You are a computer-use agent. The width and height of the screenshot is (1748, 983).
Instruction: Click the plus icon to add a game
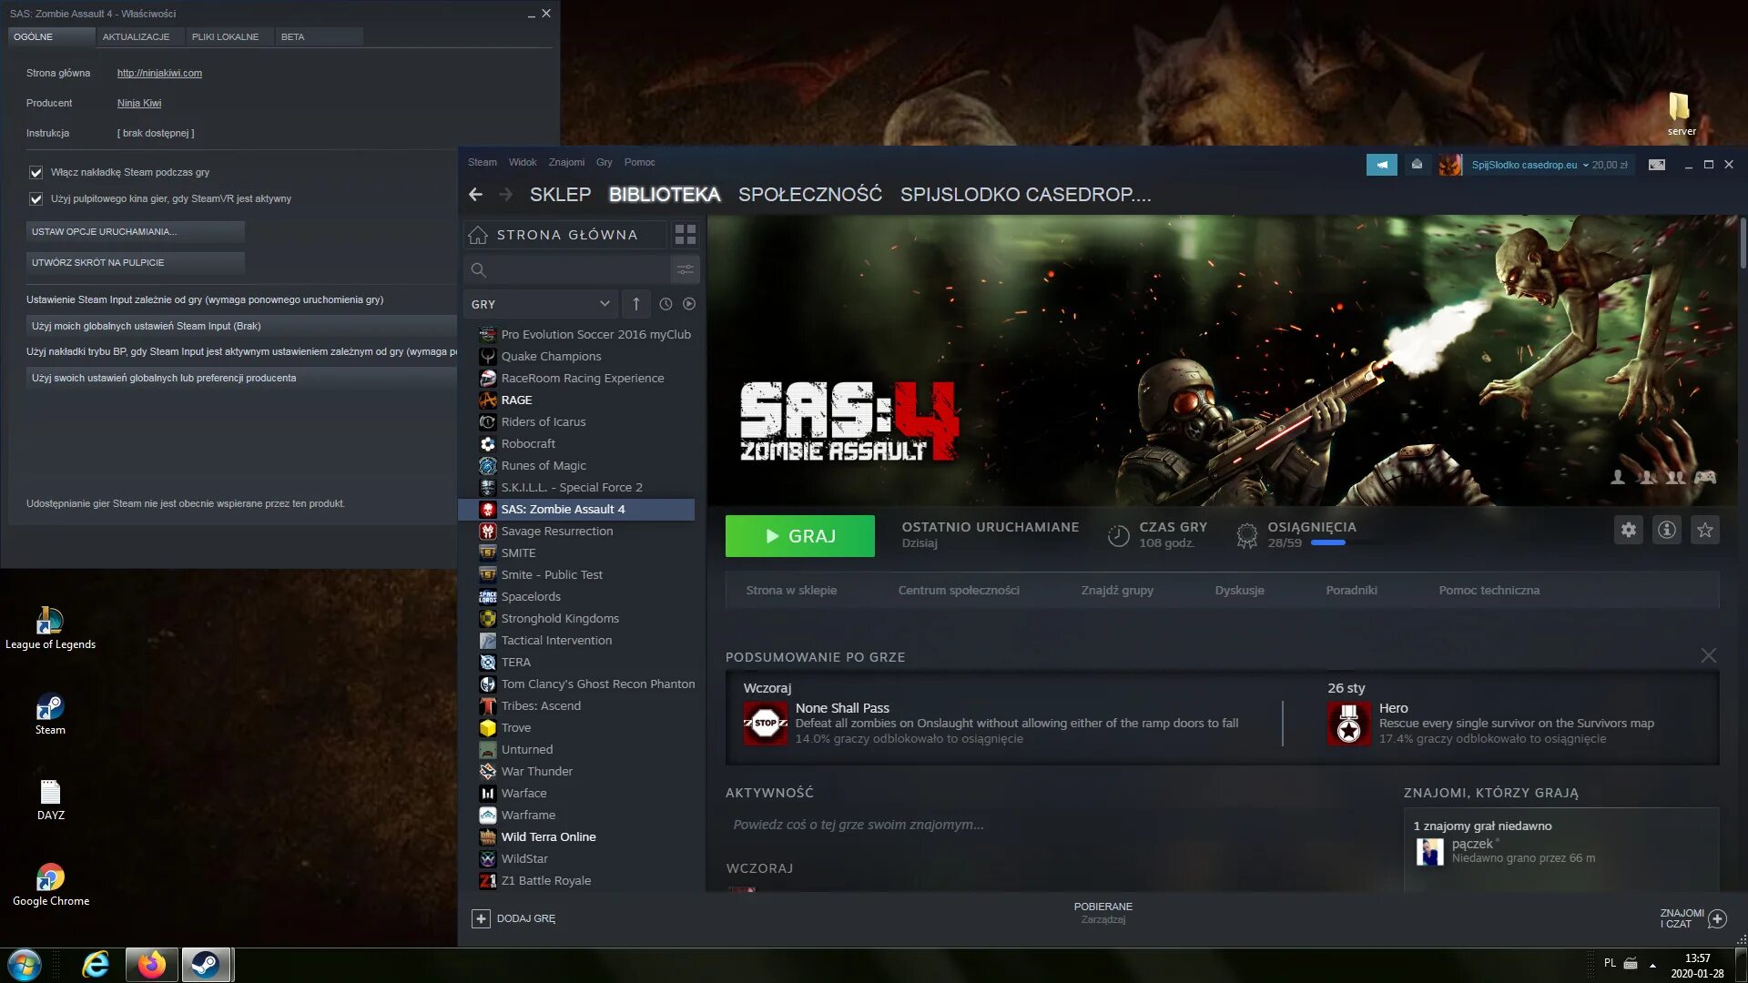click(481, 918)
